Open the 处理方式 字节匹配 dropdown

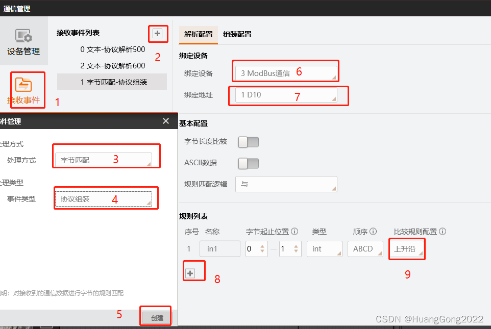104,160
